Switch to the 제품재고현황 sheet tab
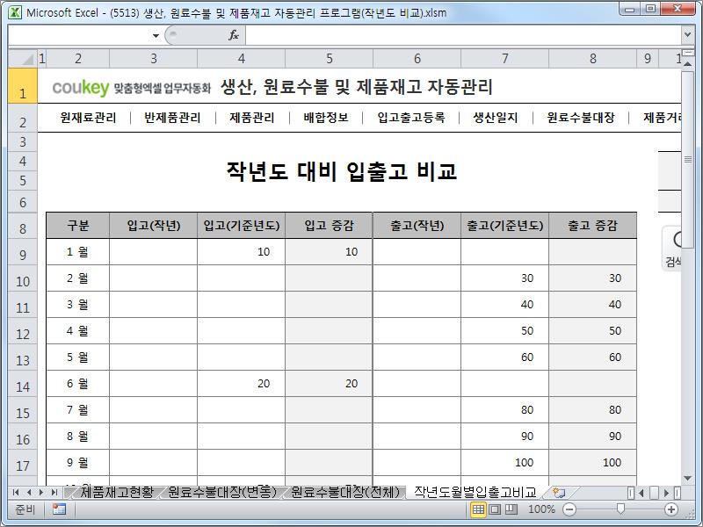 tap(117, 493)
